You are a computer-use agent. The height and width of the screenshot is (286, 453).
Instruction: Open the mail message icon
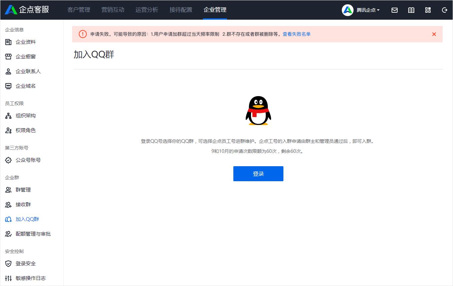pyautogui.click(x=394, y=10)
